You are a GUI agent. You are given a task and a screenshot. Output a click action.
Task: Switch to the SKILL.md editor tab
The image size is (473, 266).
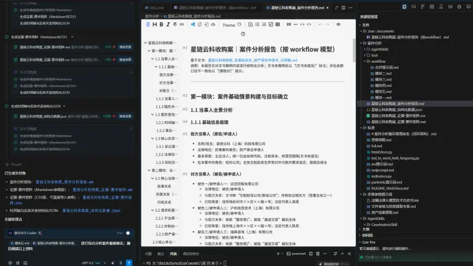(x=154, y=8)
